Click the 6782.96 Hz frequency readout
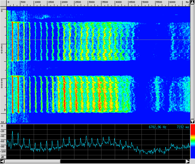The image size is (195, 164). (x=158, y=127)
